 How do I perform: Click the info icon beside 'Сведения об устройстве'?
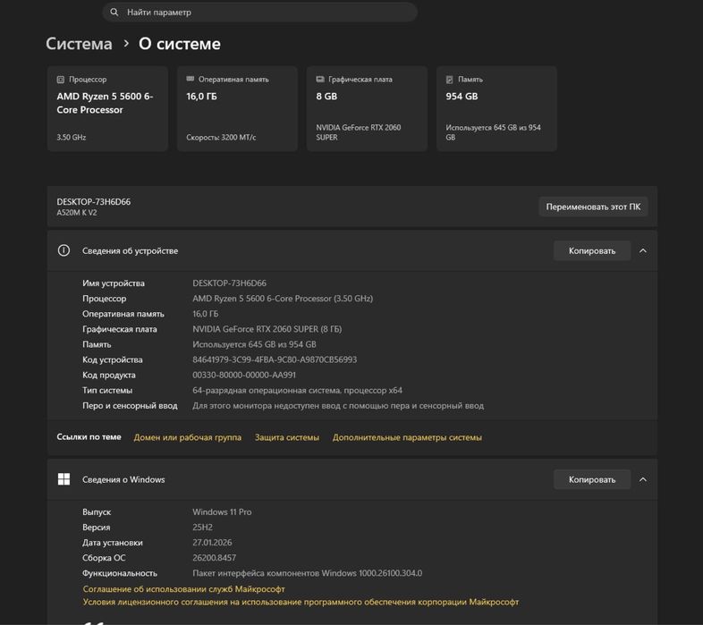(64, 250)
